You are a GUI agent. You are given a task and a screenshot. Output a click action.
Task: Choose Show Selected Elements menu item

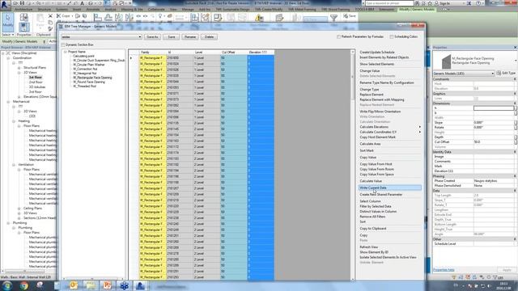coord(377,64)
